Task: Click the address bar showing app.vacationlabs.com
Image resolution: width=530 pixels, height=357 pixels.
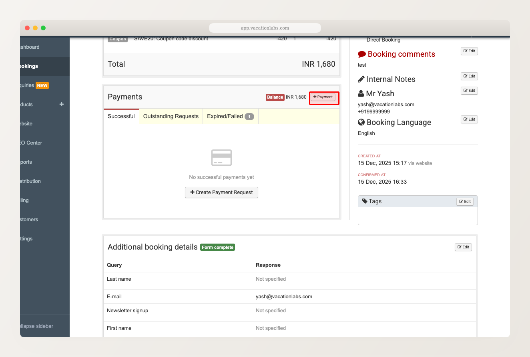Action: pyautogui.click(x=265, y=28)
